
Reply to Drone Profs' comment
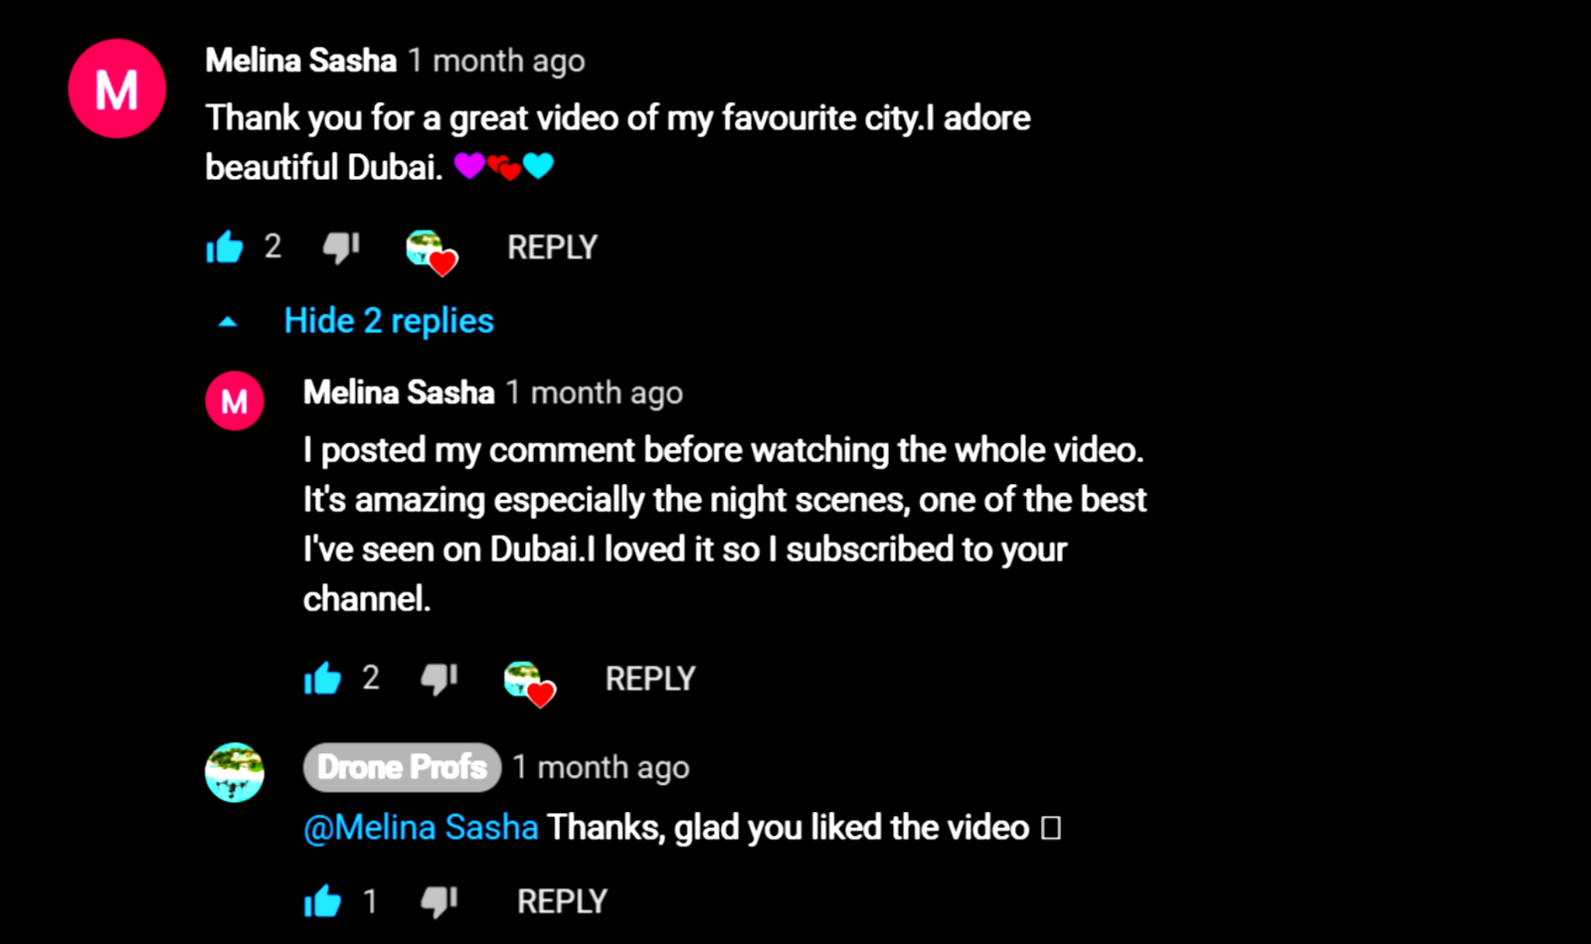562,901
